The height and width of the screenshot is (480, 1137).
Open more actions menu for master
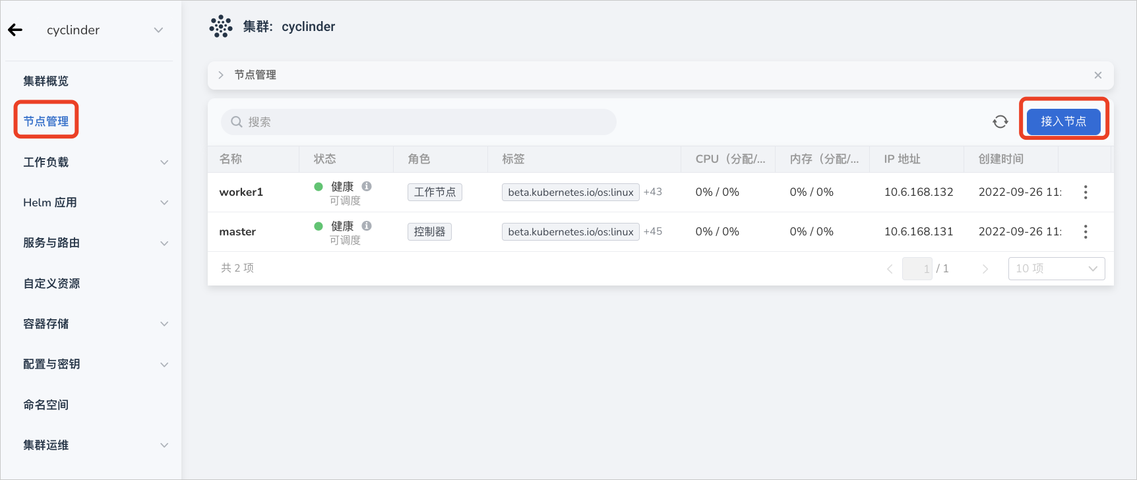click(x=1086, y=231)
